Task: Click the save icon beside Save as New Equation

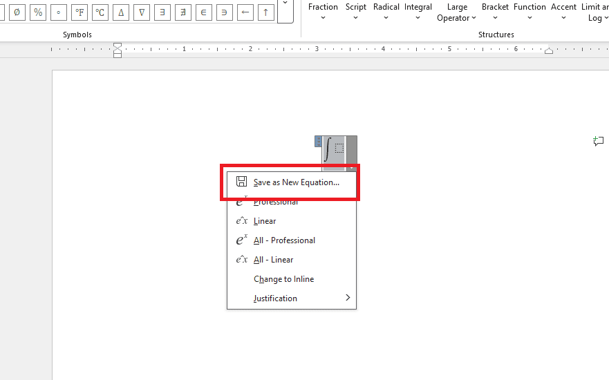Action: coord(241,181)
